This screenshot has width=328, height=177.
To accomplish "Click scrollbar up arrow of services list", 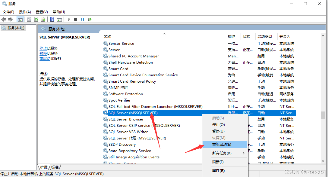I will point(323,36).
